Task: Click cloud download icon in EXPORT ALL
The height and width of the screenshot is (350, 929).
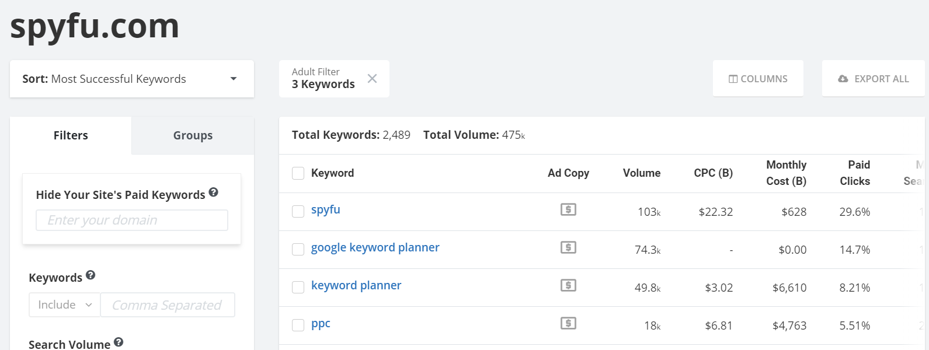Action: coord(843,79)
